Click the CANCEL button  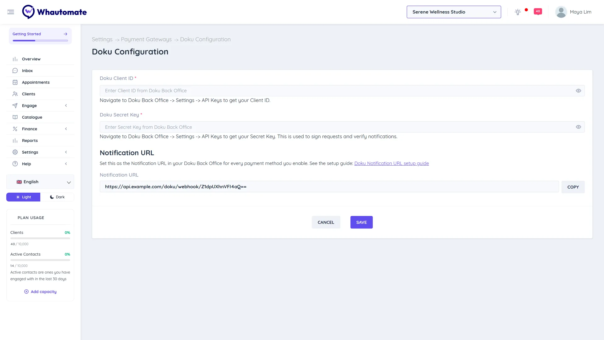tap(326, 222)
